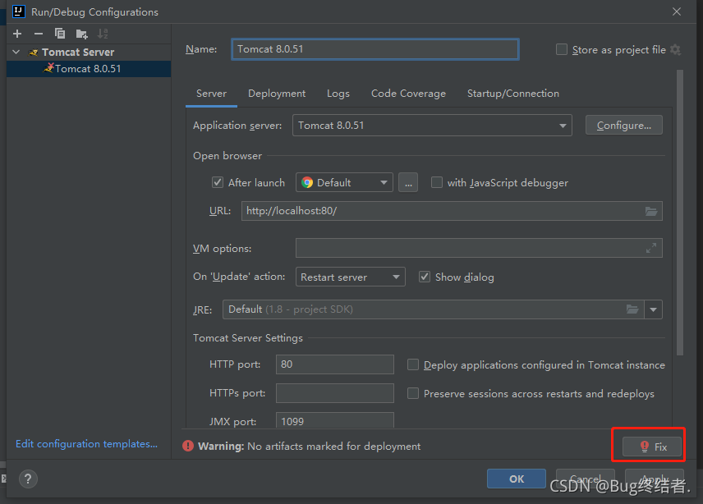Expand the VM options field
The height and width of the screenshot is (504, 703).
coord(651,248)
